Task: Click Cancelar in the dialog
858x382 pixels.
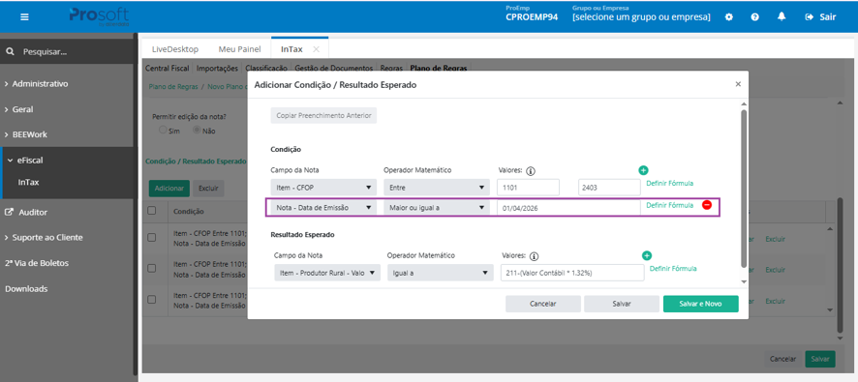Action: click(x=543, y=304)
